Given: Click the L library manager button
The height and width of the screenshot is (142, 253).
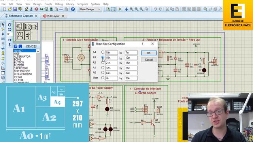Looking at the screenshot, I should coord(20,47).
